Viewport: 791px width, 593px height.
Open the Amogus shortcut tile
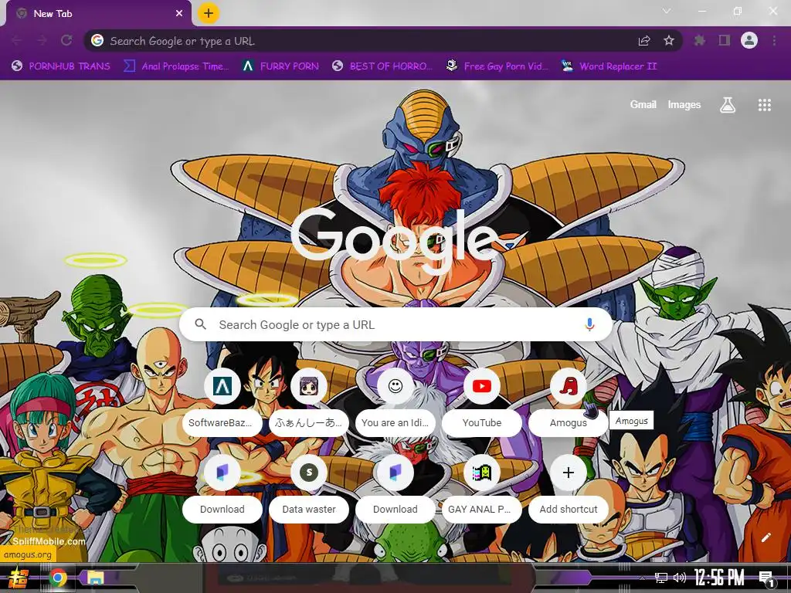pyautogui.click(x=569, y=401)
